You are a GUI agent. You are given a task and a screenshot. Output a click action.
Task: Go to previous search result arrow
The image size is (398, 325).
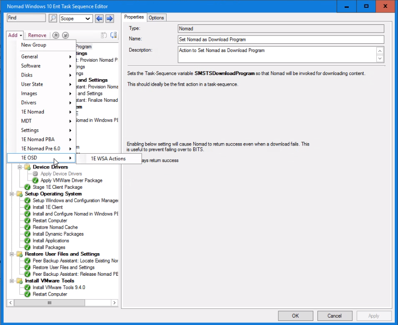[99, 18]
